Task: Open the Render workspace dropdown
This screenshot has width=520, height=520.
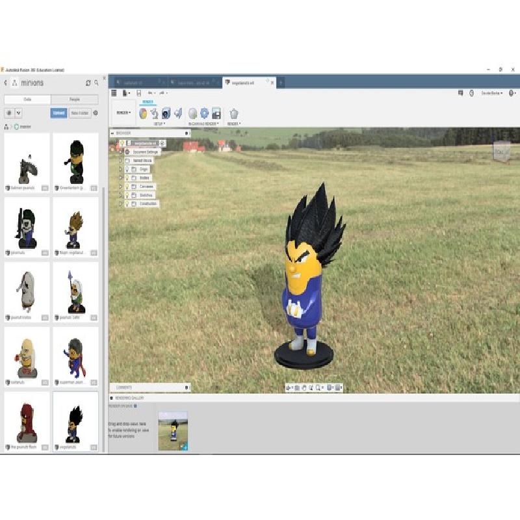Action: click(123, 112)
